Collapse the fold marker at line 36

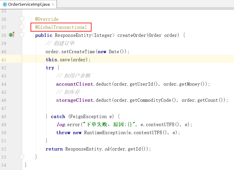coord(22,19)
